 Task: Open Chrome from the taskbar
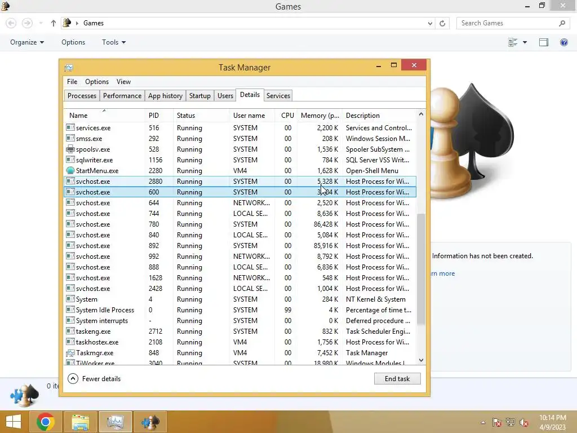46,422
